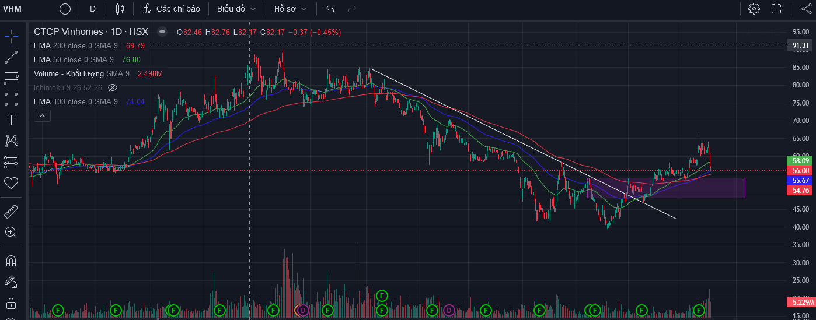This screenshot has height=320, width=816.
Task: Enter fullscreen mode
Action: (776, 9)
